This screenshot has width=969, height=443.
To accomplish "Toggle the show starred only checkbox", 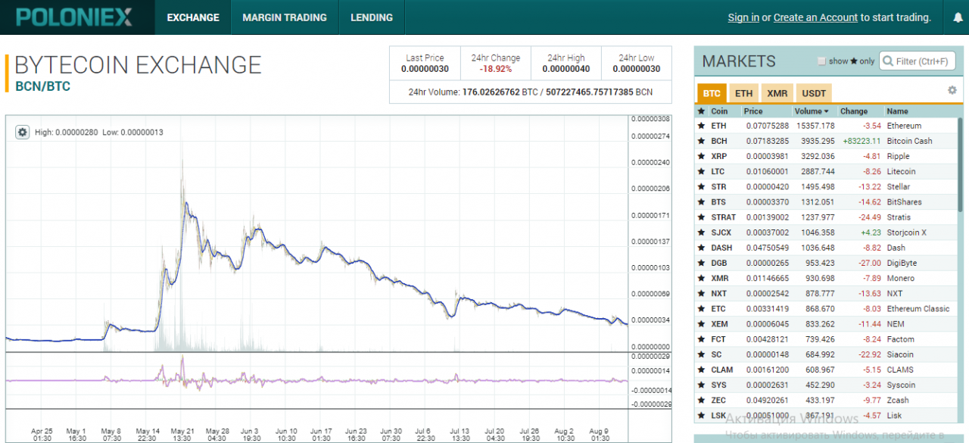I will click(821, 61).
